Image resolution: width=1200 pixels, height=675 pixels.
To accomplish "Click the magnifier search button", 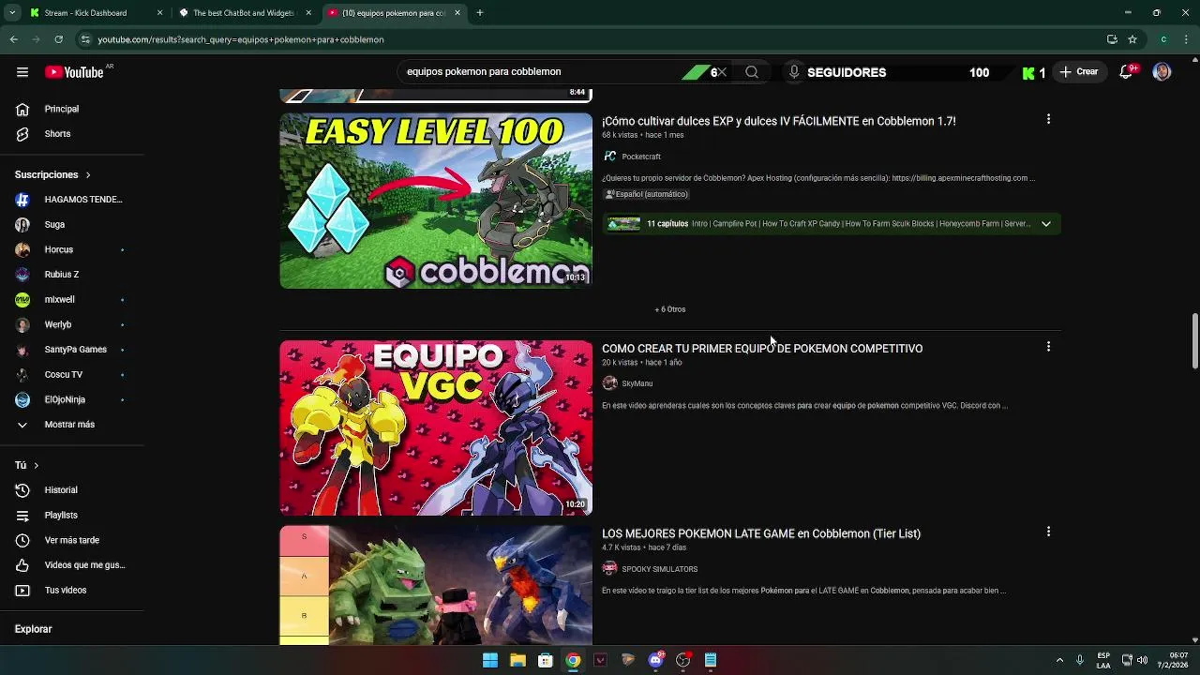I will [x=752, y=72].
